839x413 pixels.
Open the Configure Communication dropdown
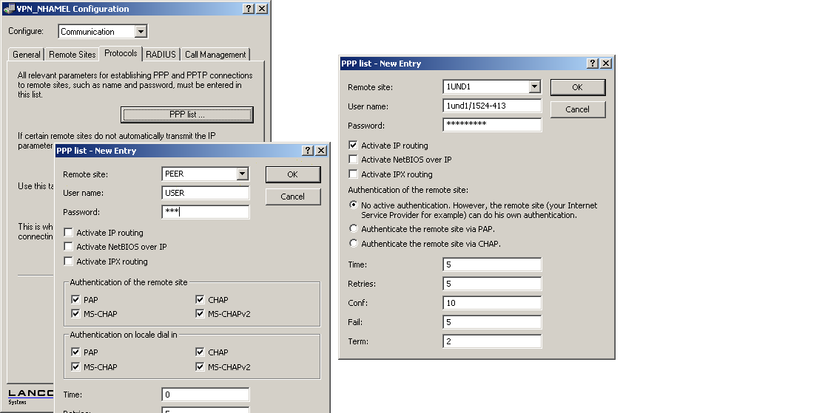click(141, 32)
